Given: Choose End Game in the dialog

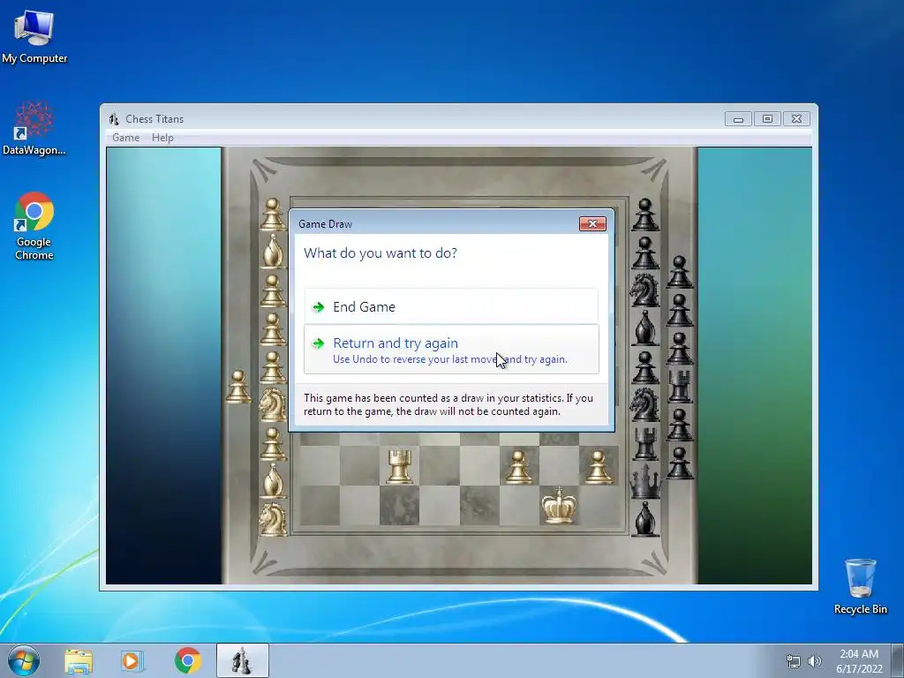Looking at the screenshot, I should pyautogui.click(x=451, y=306).
